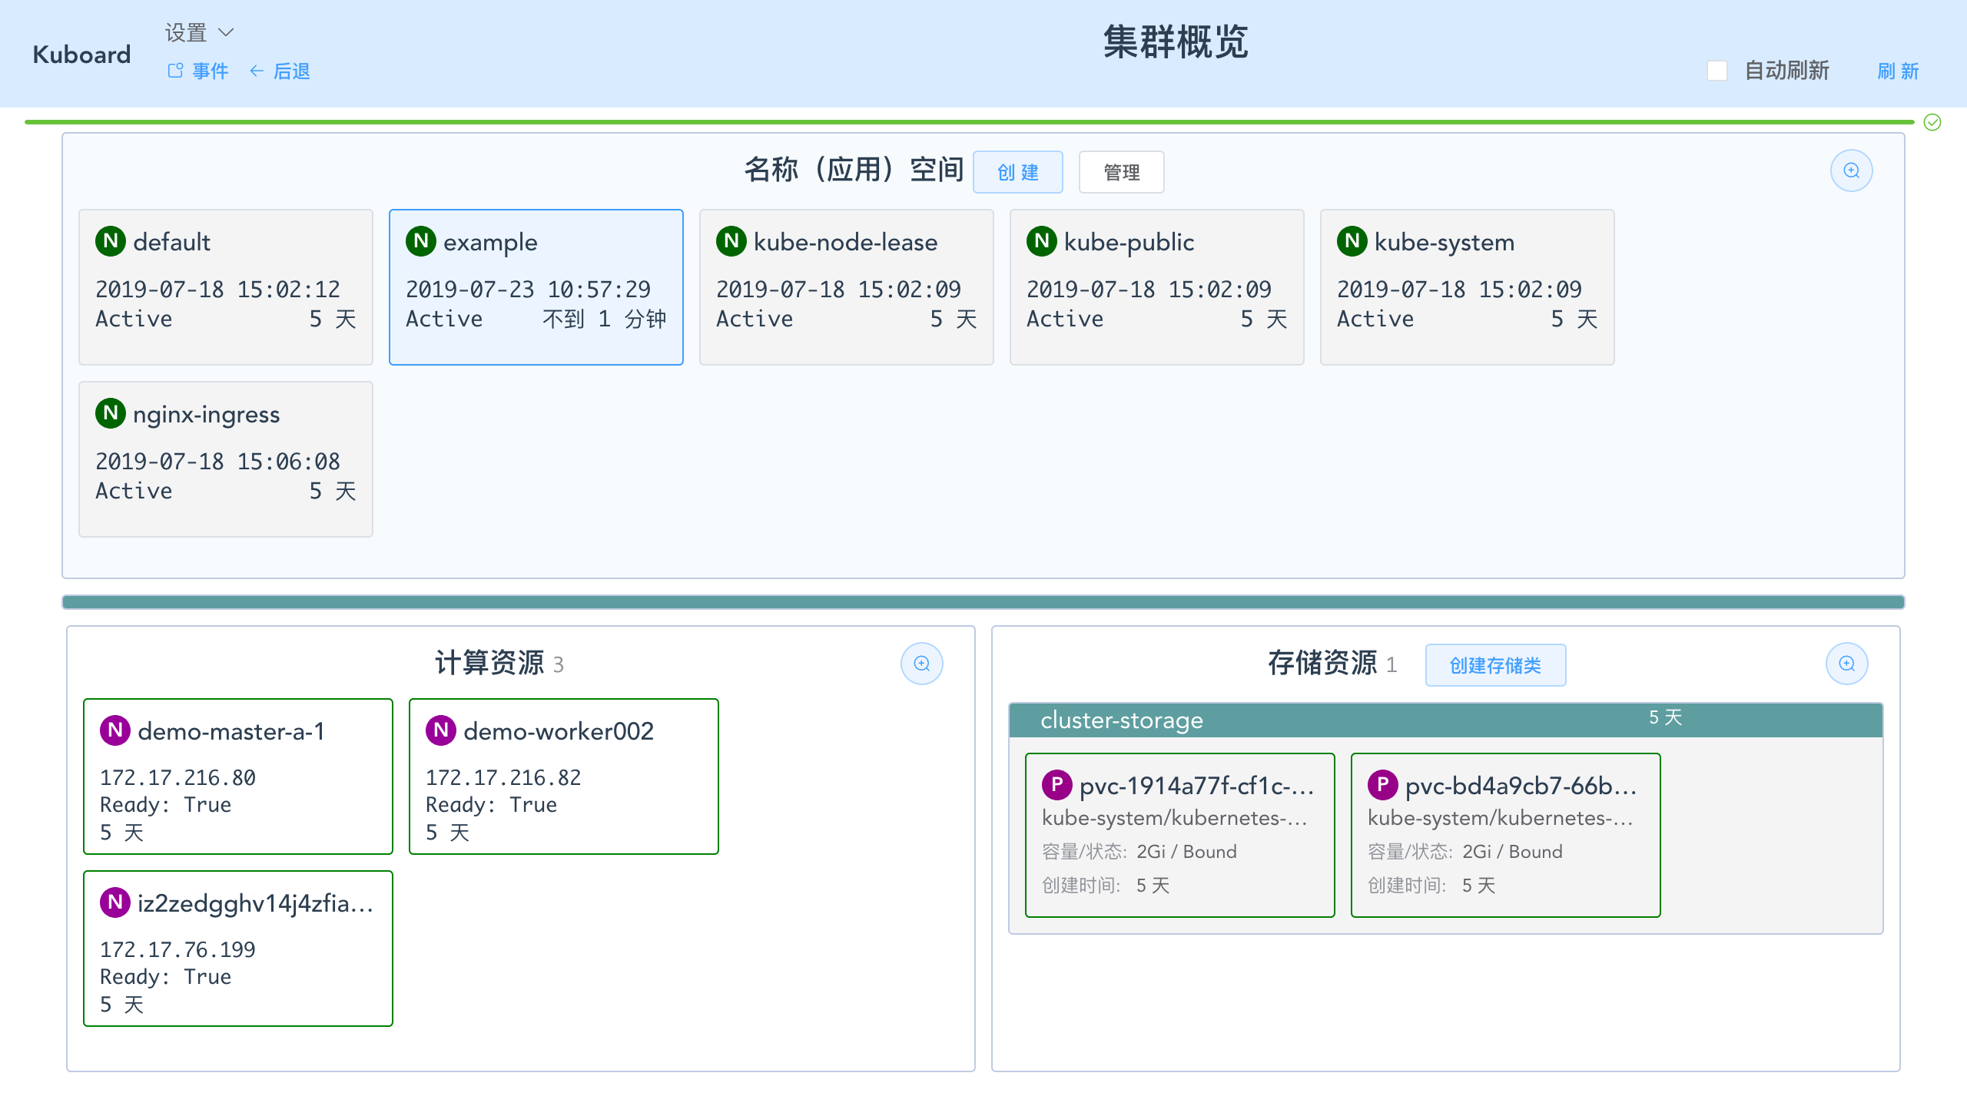Click the N icon on demo-master-a-1 node
The height and width of the screenshot is (1106, 1967).
116,730
